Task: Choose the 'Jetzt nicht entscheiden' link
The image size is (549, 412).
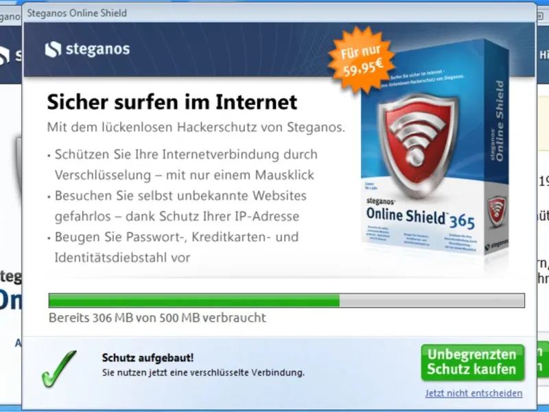Action: (474, 393)
